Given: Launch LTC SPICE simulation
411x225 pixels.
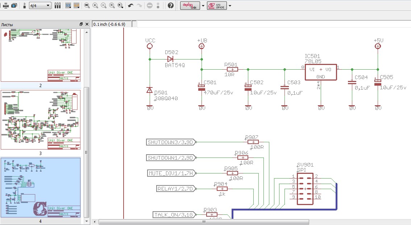Looking at the screenshot, I should [x=217, y=5].
